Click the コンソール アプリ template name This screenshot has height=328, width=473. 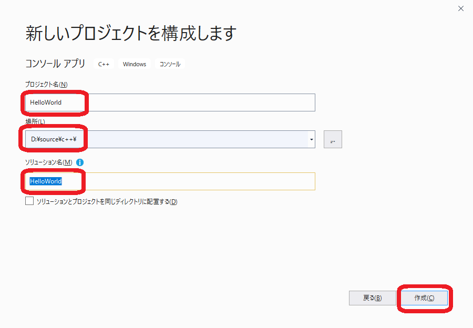tap(55, 64)
